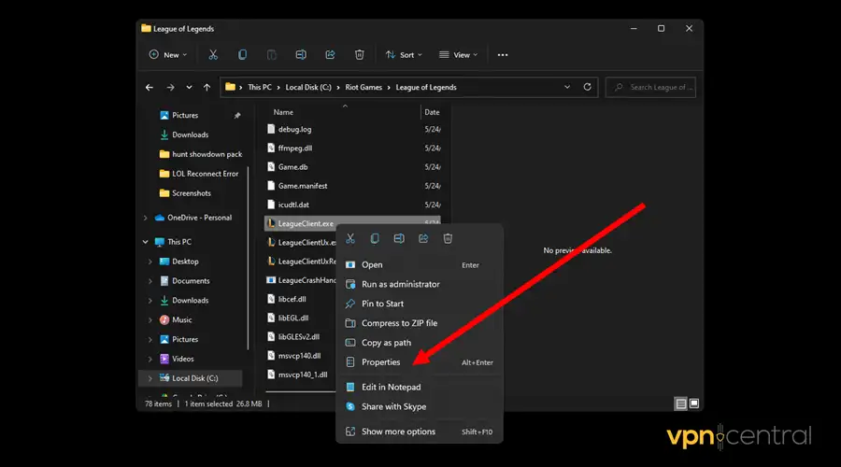Click the pin icon beside Pictures
Viewport: 841px width, 467px height.
tap(237, 115)
